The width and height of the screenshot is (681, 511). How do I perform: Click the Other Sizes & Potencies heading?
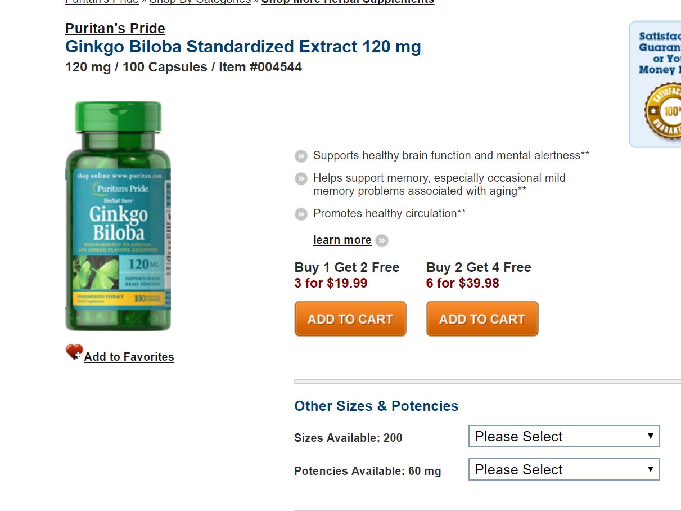click(376, 406)
